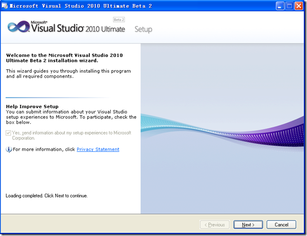
Task: Click 'For more information, click' text
Action: pos(44,149)
